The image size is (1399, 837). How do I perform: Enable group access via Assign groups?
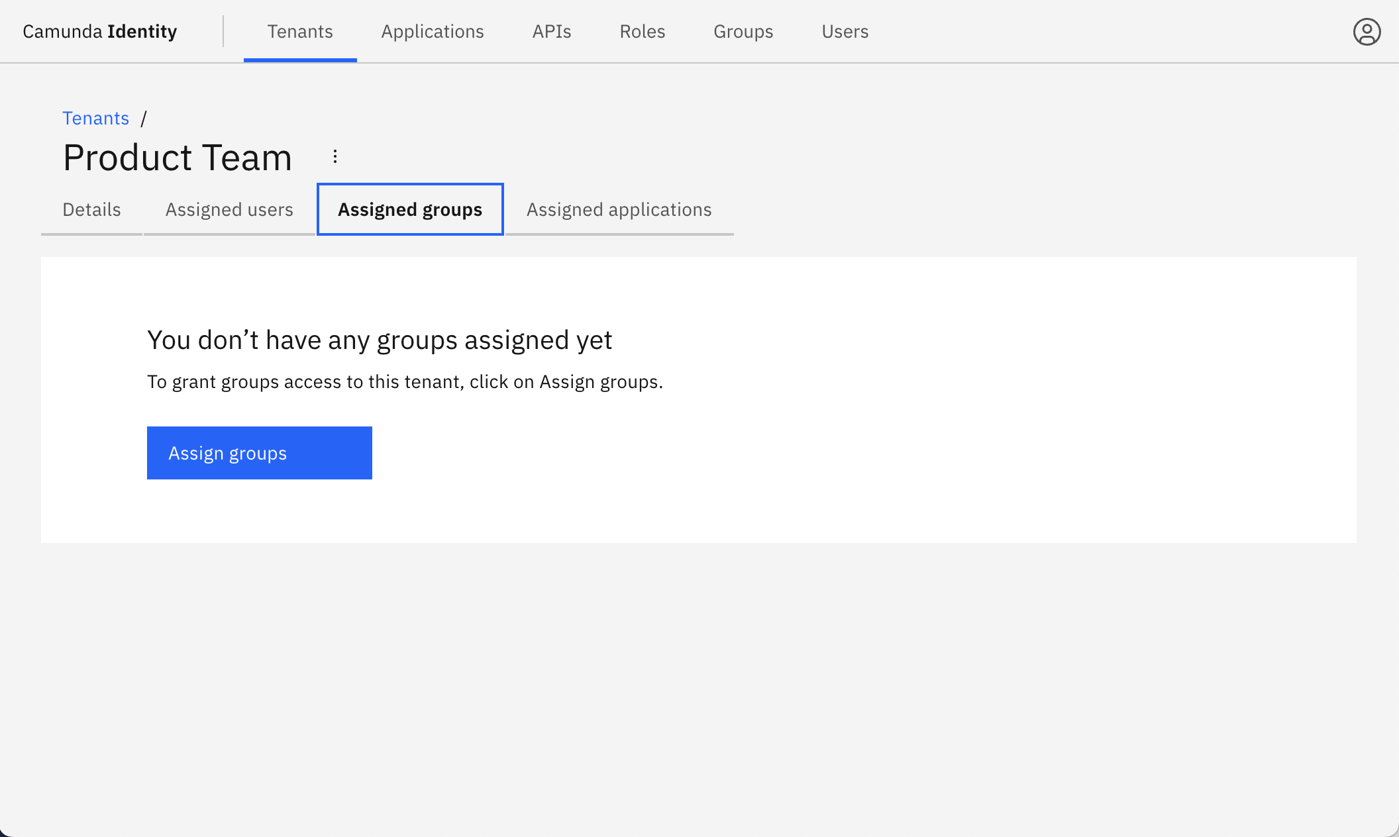(259, 452)
